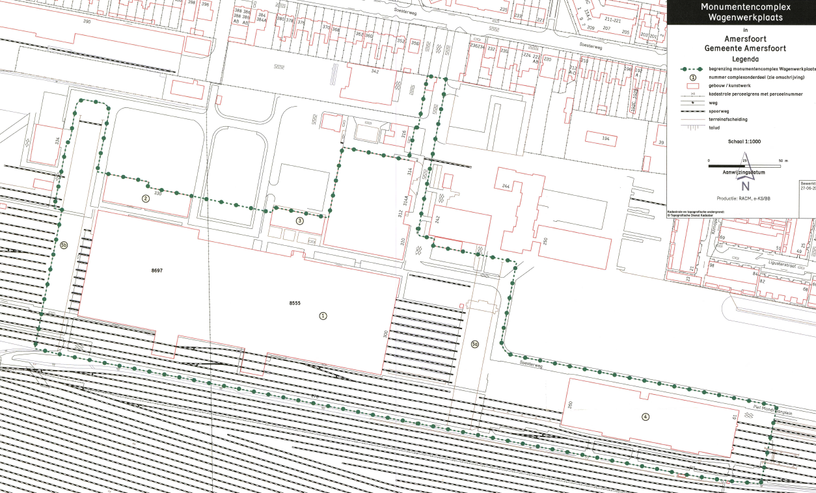Click building number 242

tap(438, 220)
